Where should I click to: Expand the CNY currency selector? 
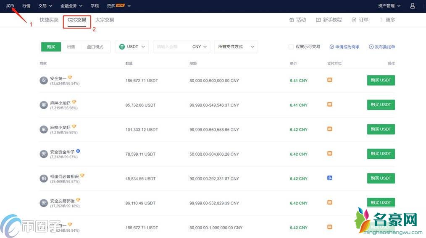click(200, 47)
